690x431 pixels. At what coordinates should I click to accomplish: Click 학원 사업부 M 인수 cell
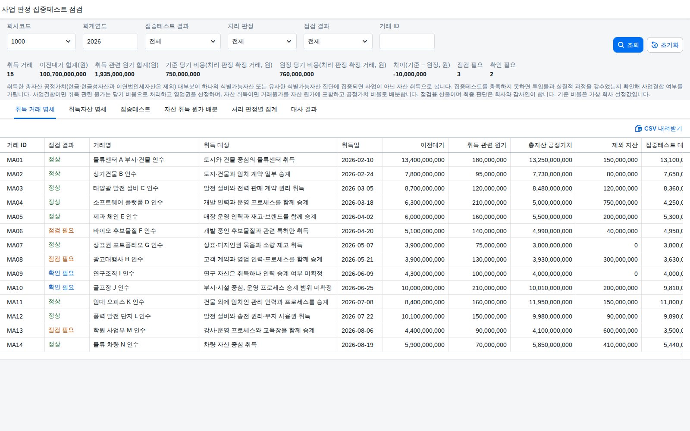click(145, 330)
